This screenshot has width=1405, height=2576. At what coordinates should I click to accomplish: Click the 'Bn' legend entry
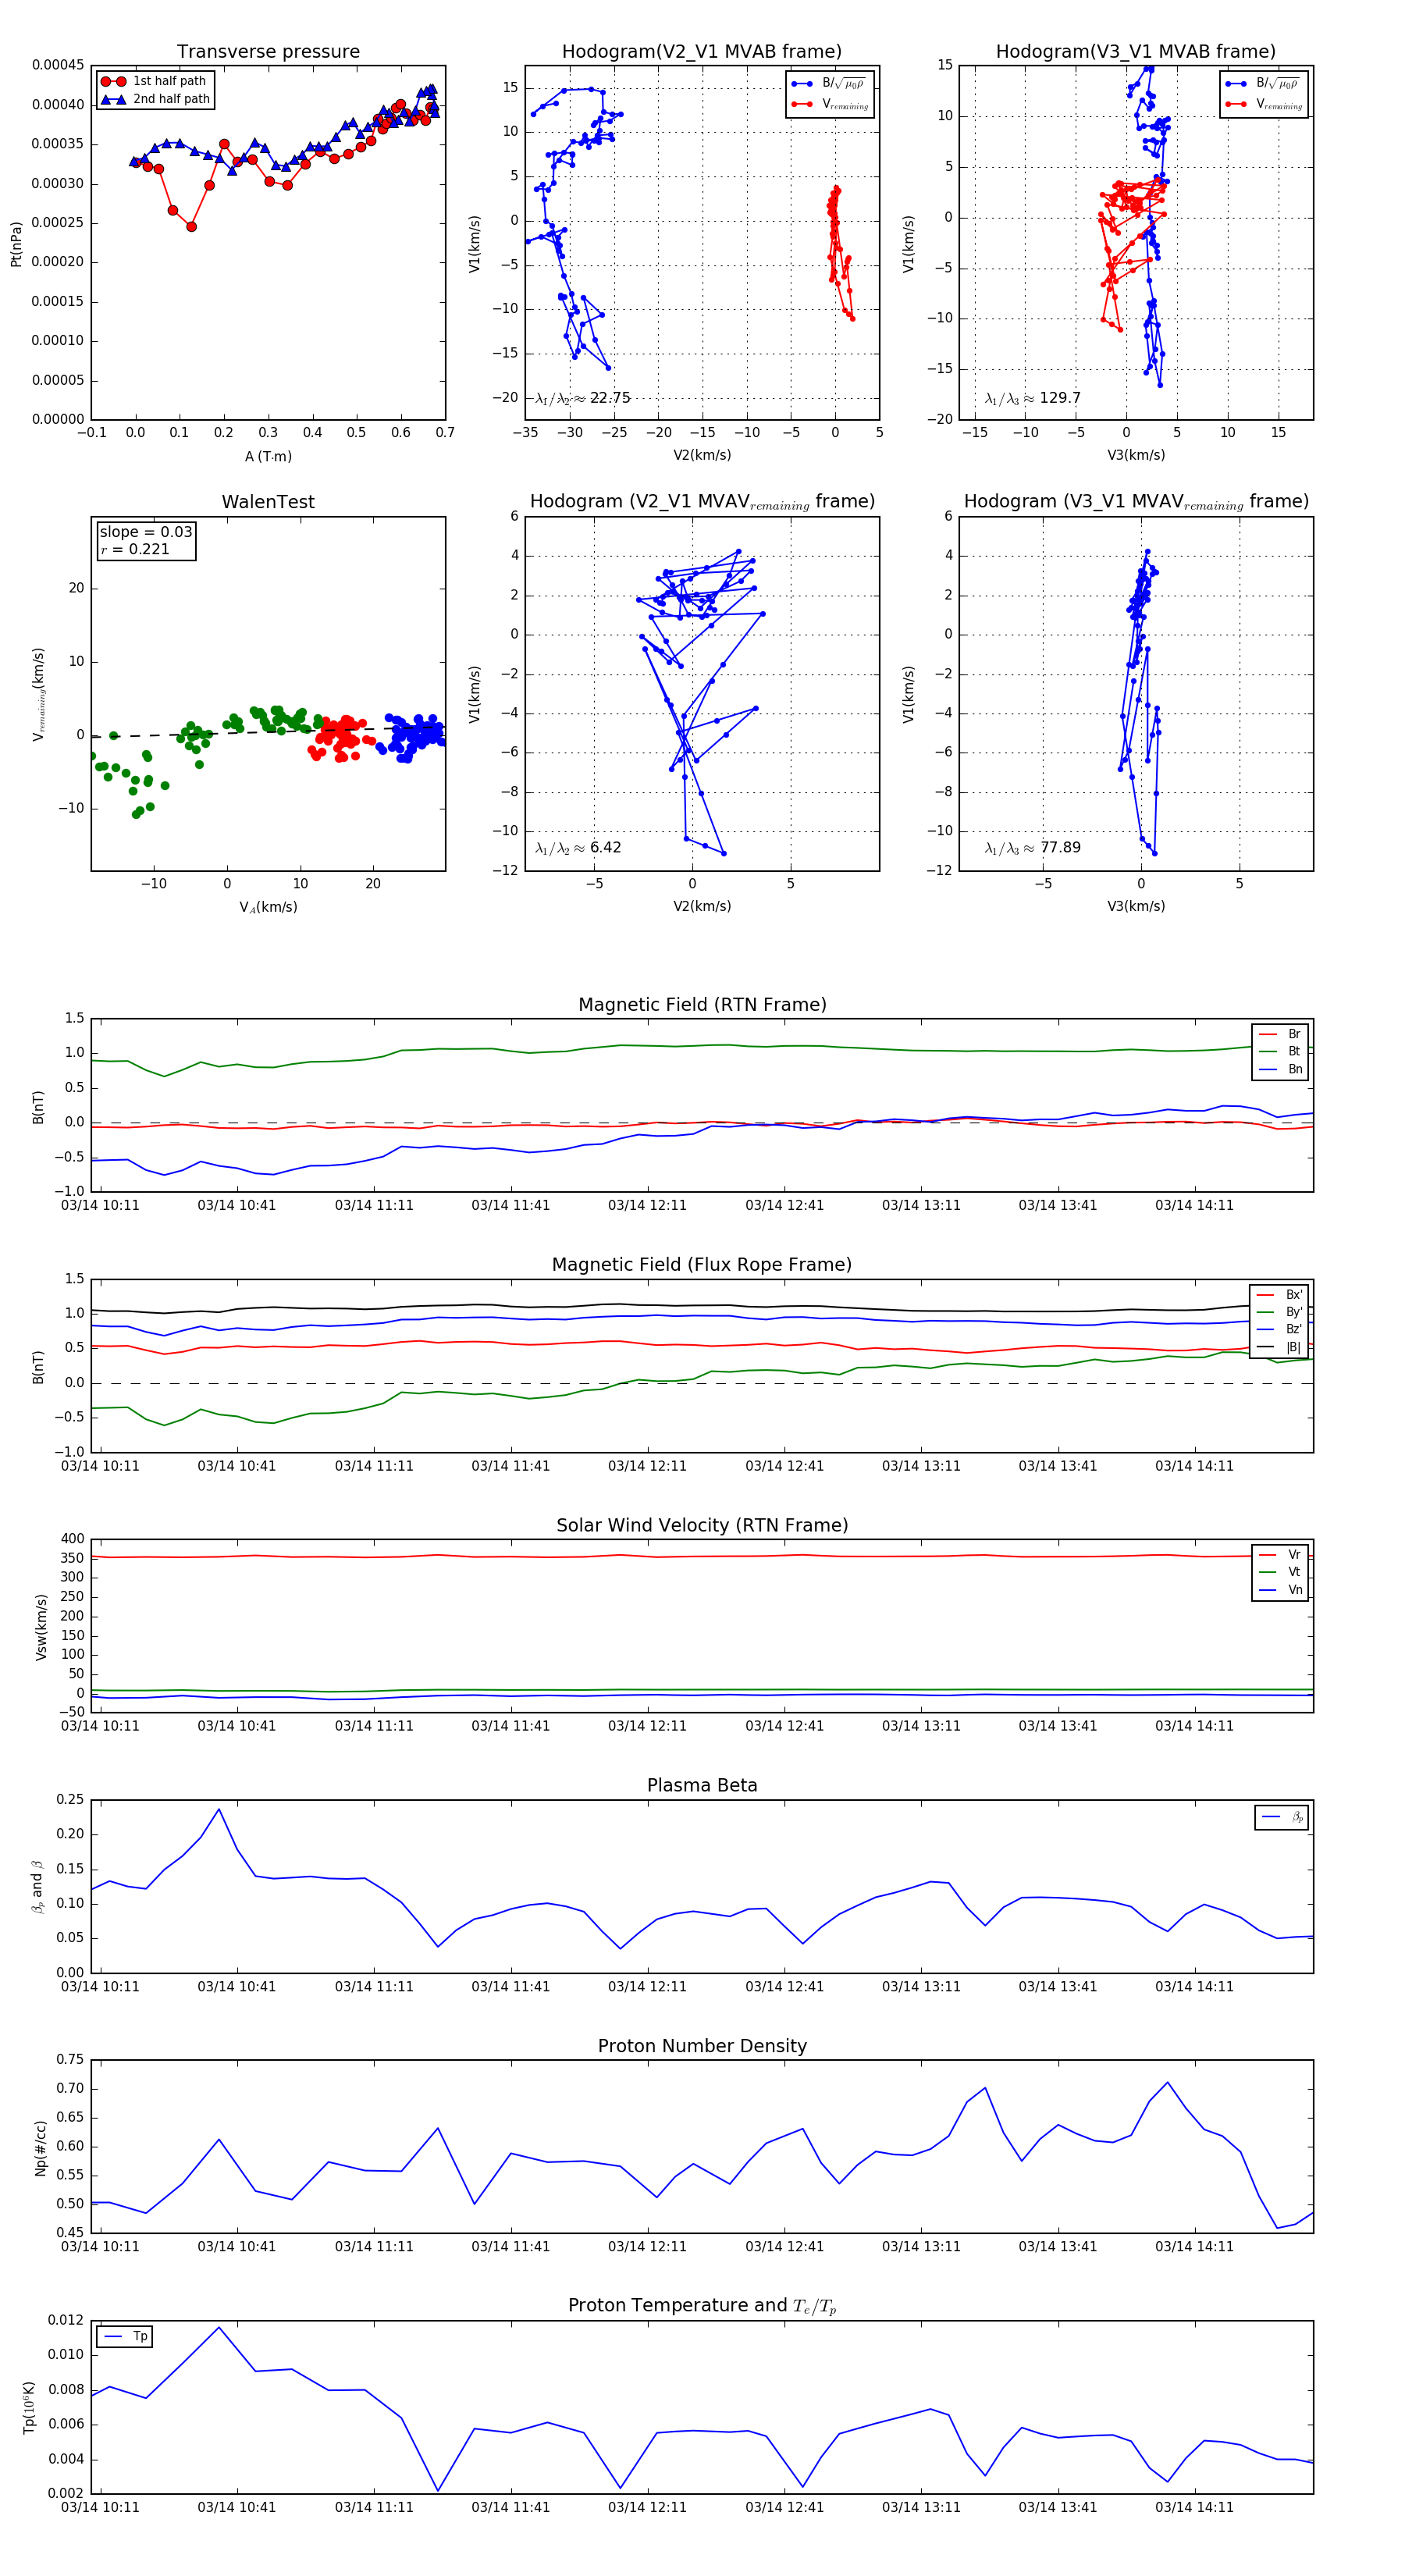(x=1281, y=1070)
